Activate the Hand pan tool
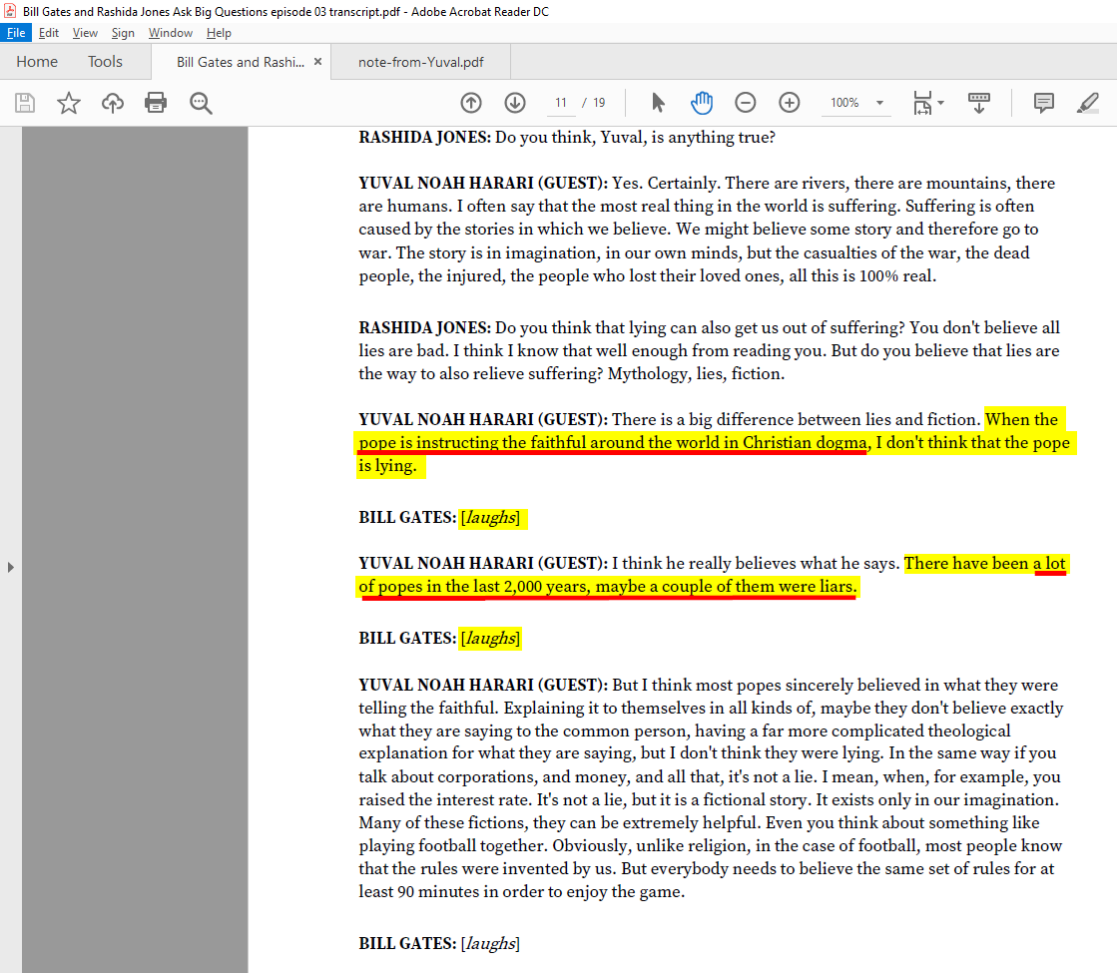 tap(702, 103)
